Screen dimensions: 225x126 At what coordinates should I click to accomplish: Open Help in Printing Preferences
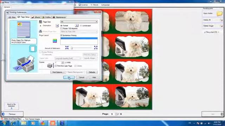(94, 77)
